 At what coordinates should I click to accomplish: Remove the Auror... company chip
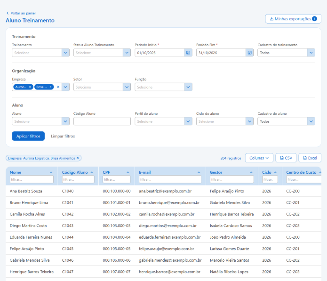(x=30, y=87)
